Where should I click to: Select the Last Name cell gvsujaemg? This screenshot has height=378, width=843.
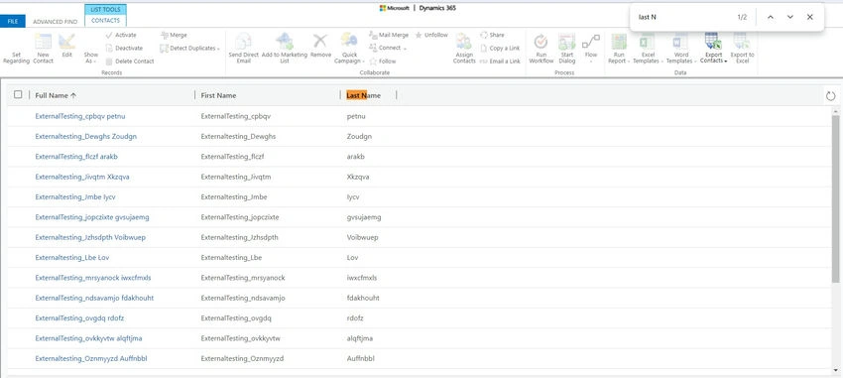(364, 217)
